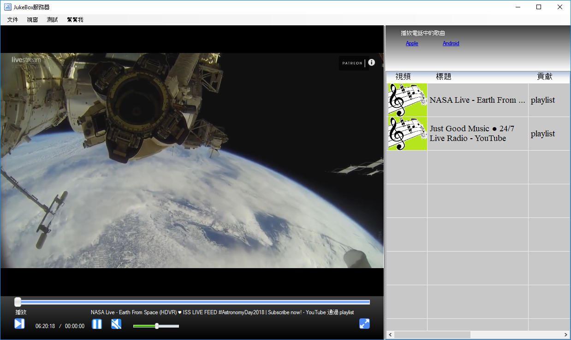Open the 文件 menu

12,20
